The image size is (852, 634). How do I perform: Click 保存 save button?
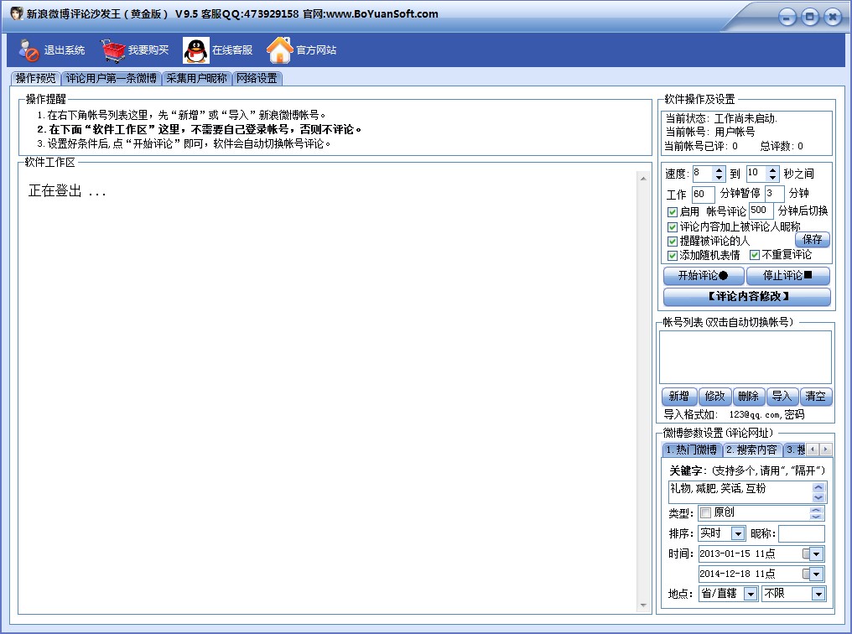pos(813,240)
